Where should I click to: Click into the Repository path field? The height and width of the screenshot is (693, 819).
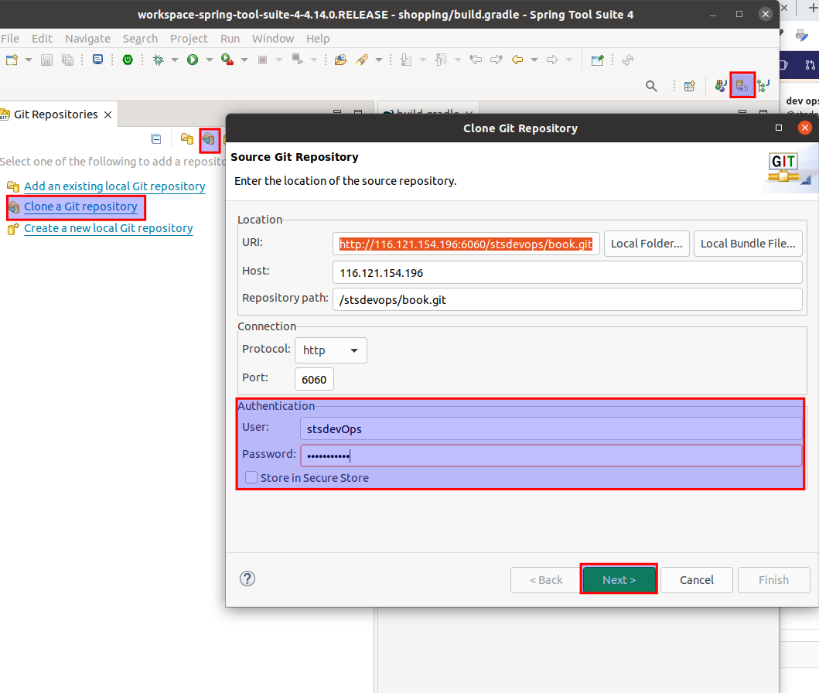pos(567,300)
